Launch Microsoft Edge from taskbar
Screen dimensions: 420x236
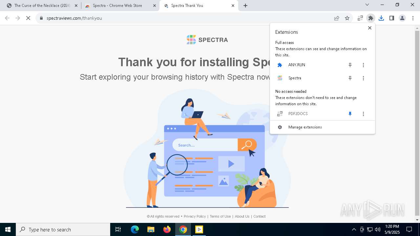[x=135, y=229]
